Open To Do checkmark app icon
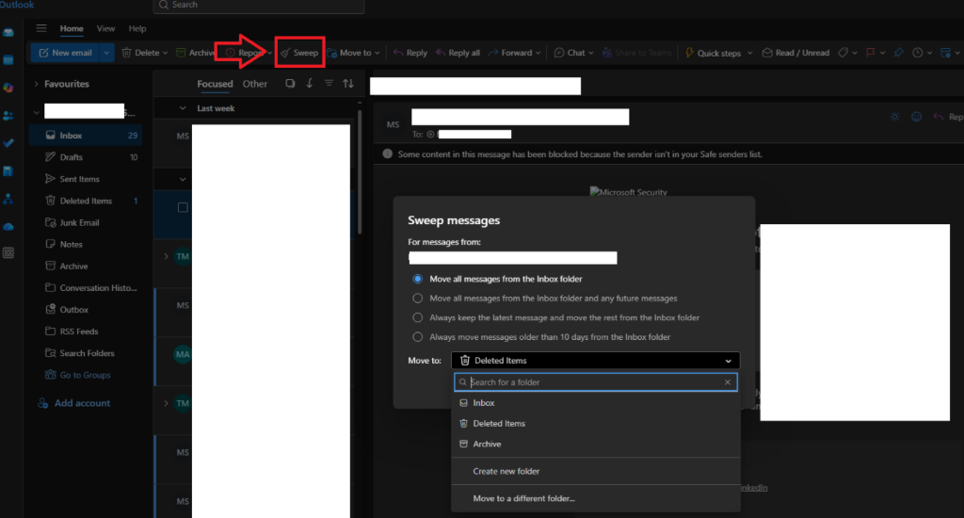 8,143
